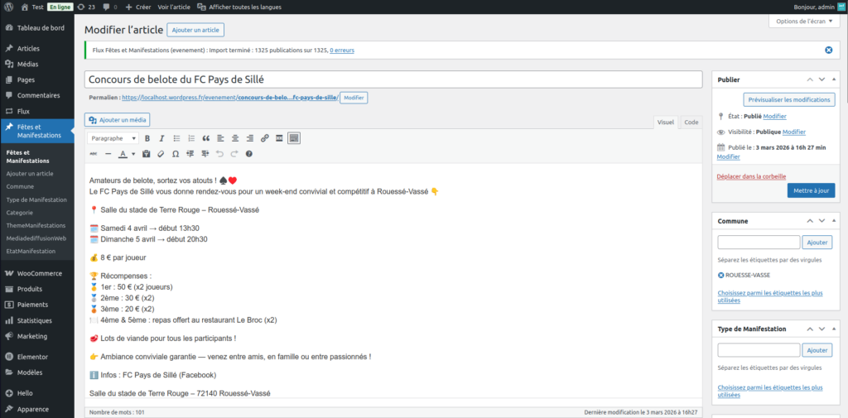Click the insert link chain icon
848x418 pixels.
tap(265, 138)
